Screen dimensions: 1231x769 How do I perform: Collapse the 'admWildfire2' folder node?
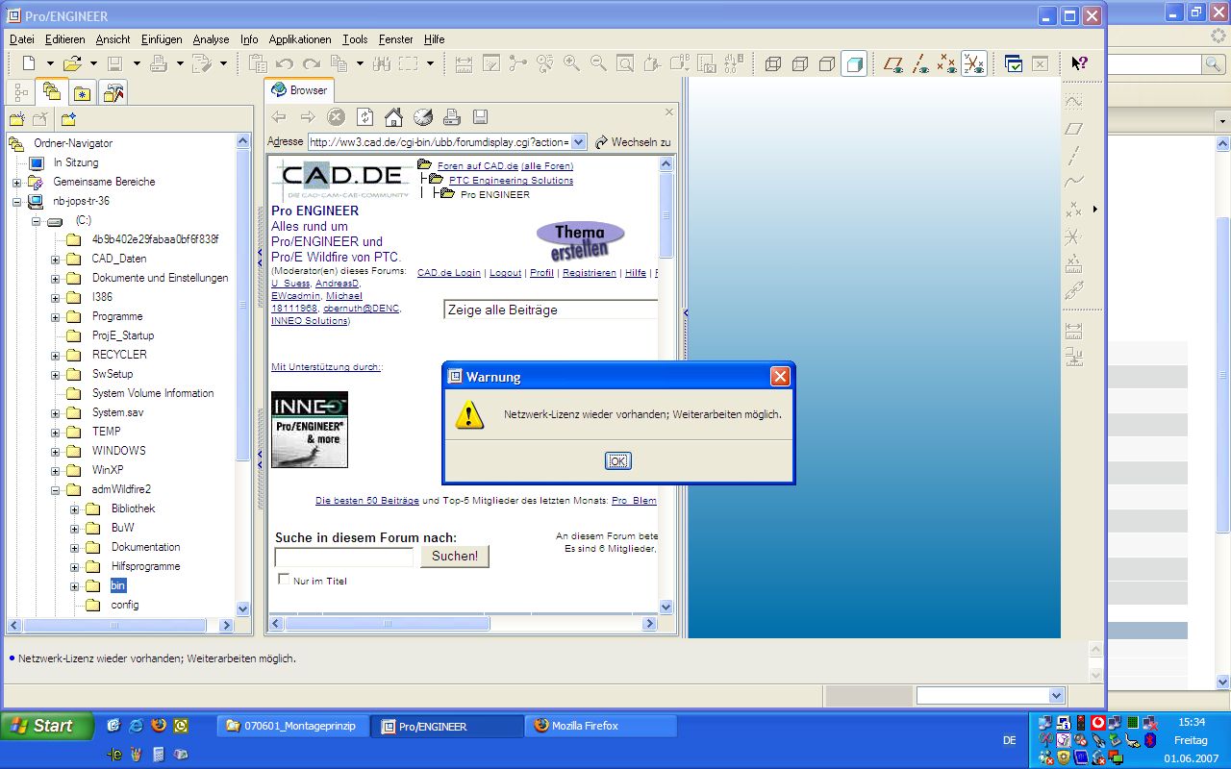[55, 489]
